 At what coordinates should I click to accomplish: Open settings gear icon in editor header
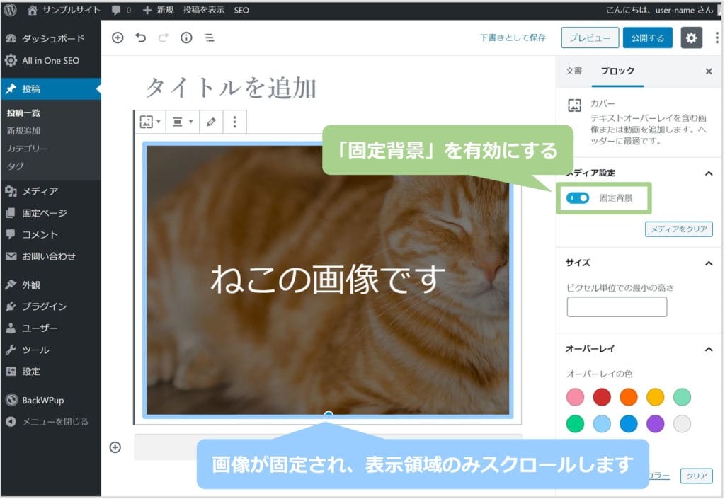point(691,38)
